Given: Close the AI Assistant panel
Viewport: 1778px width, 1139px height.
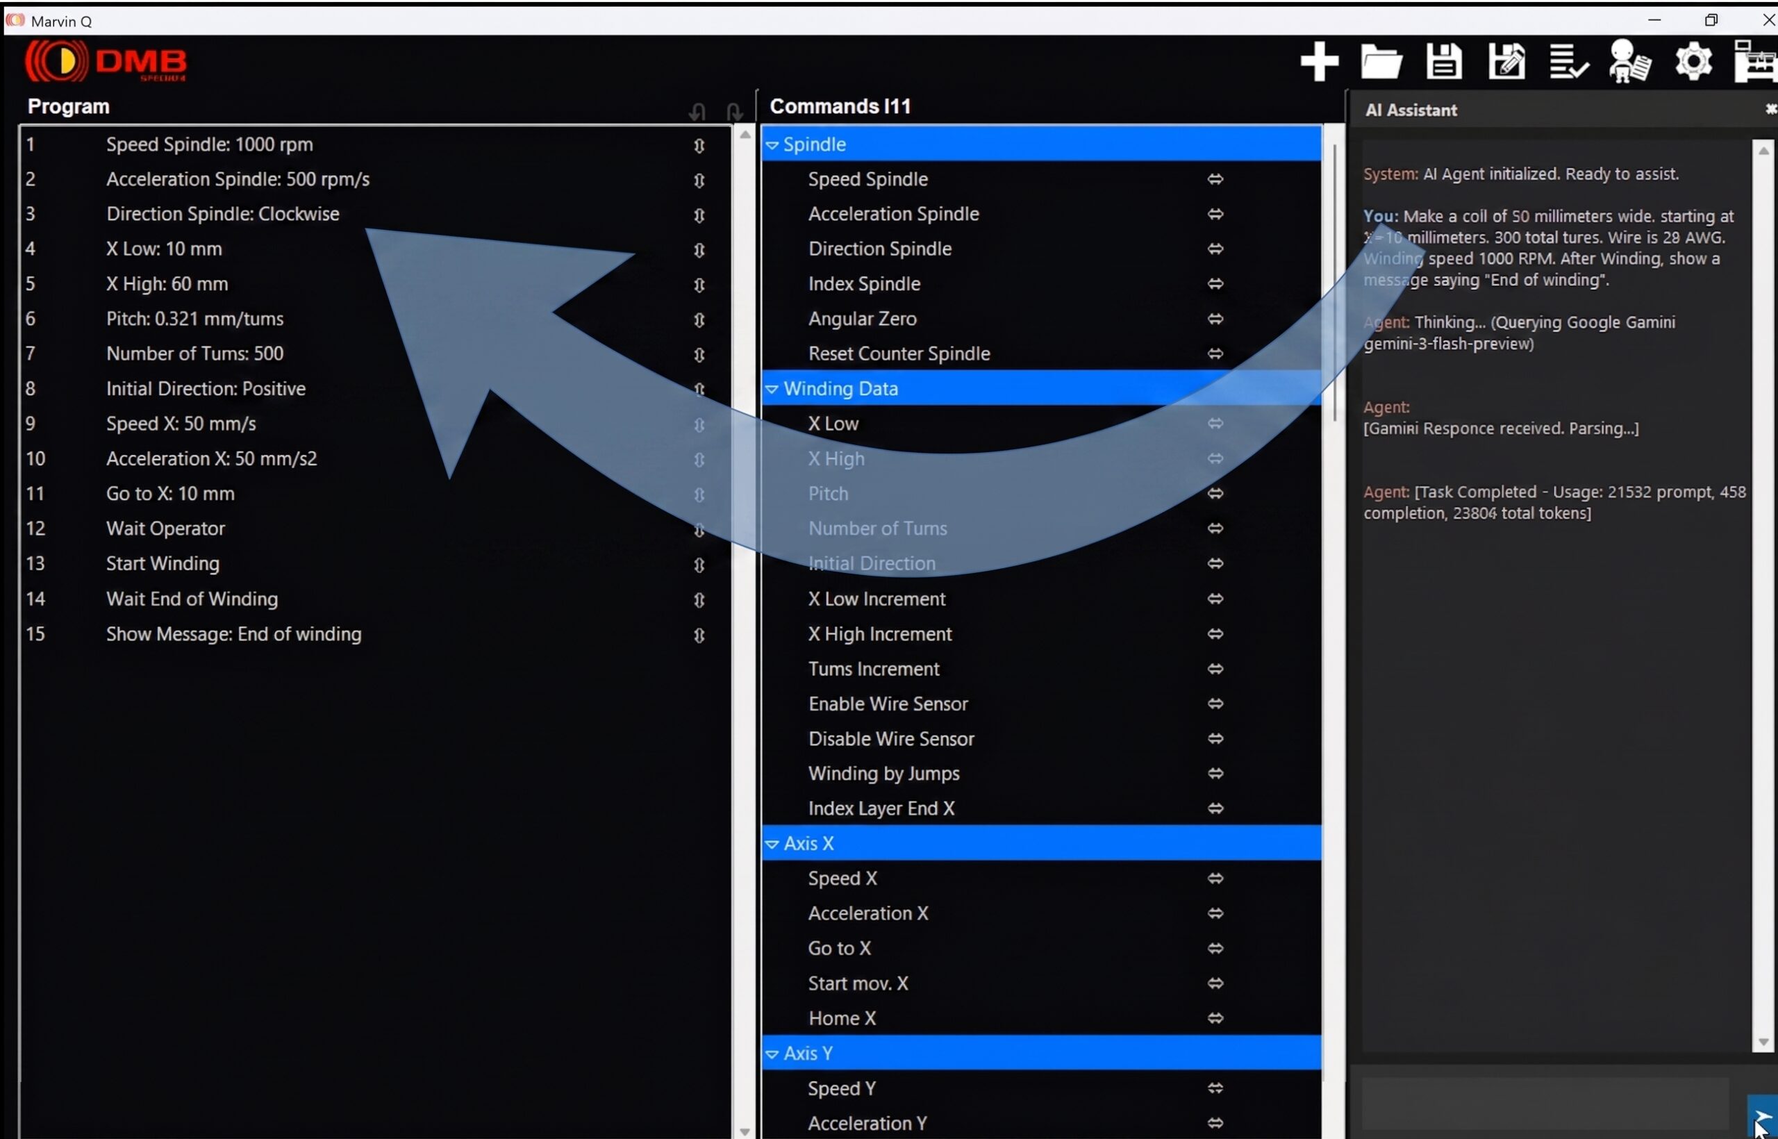Looking at the screenshot, I should click(1770, 110).
